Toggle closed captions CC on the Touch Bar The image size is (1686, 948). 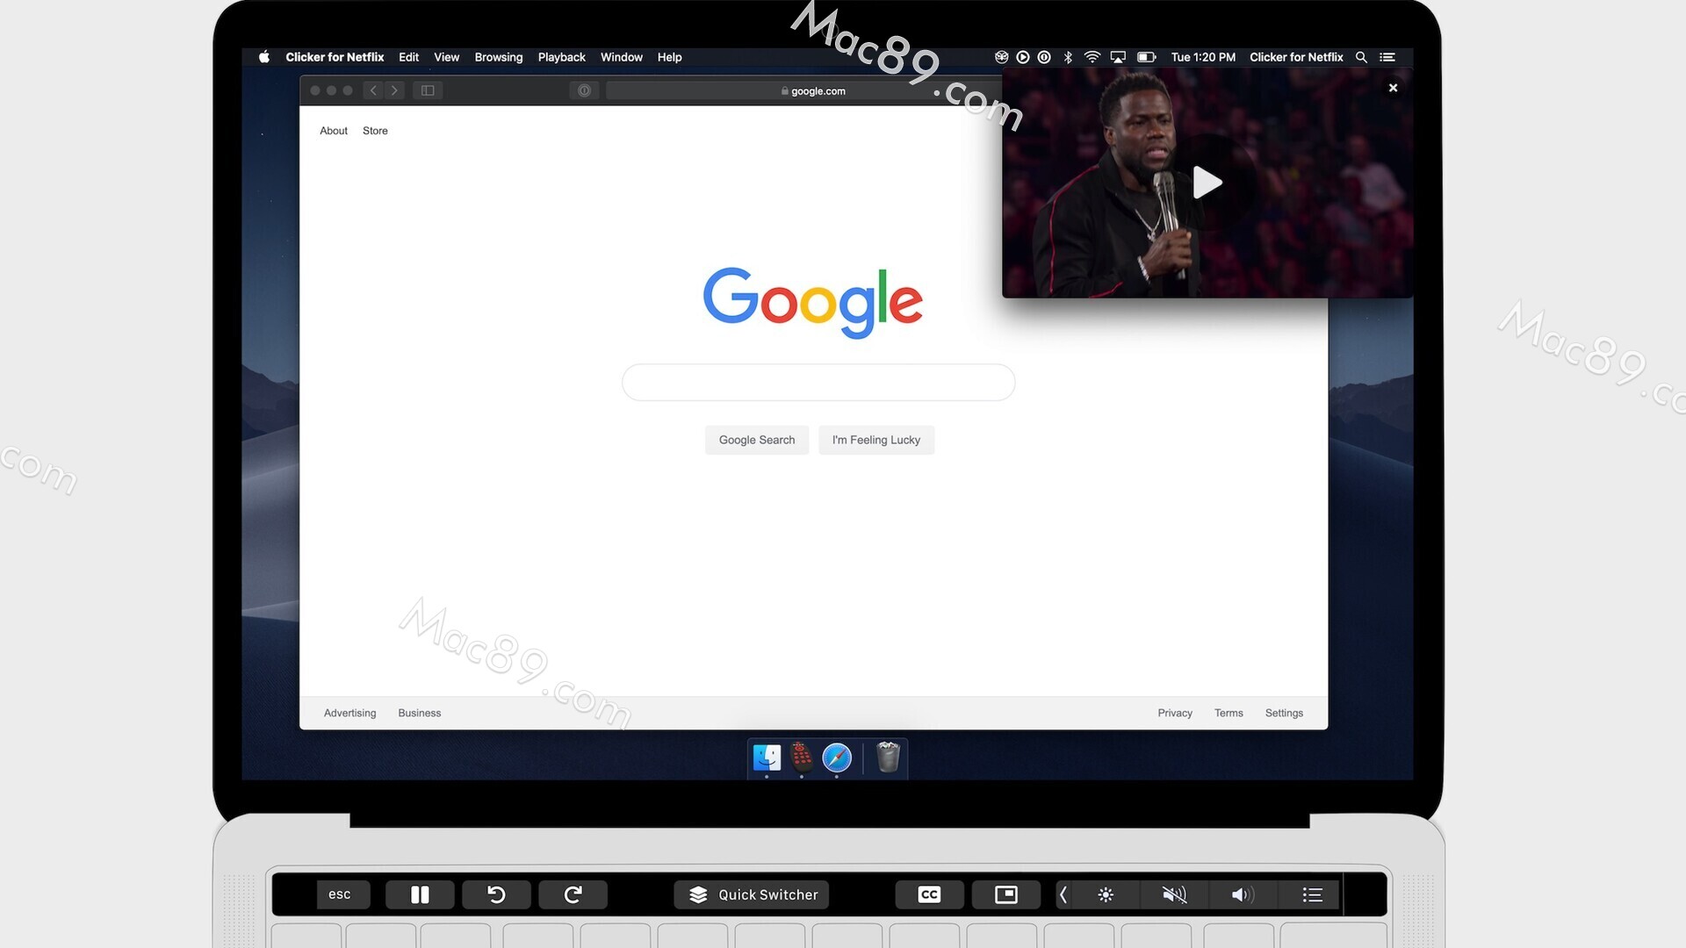point(929,894)
